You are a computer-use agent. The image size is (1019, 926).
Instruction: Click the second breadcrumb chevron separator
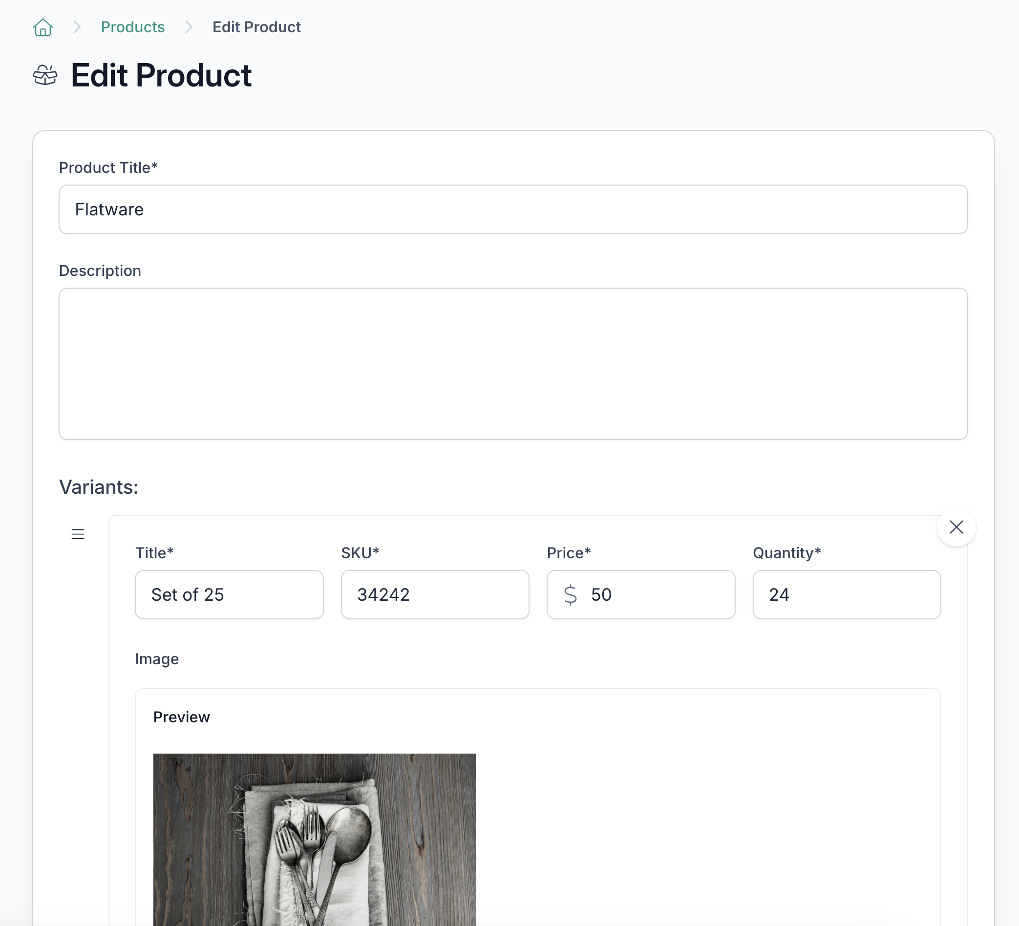point(189,27)
